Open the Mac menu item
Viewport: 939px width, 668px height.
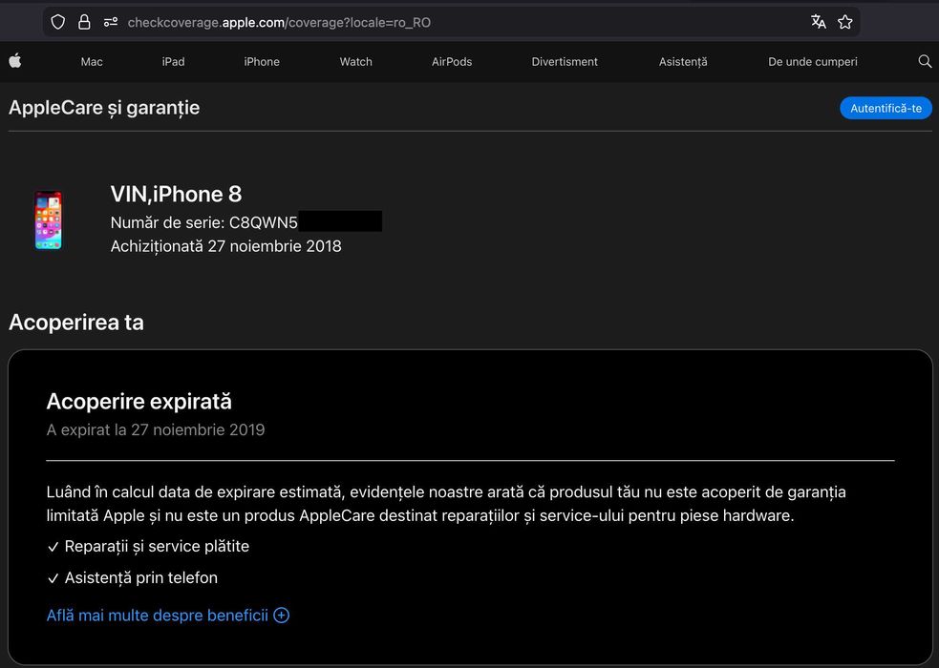click(92, 62)
